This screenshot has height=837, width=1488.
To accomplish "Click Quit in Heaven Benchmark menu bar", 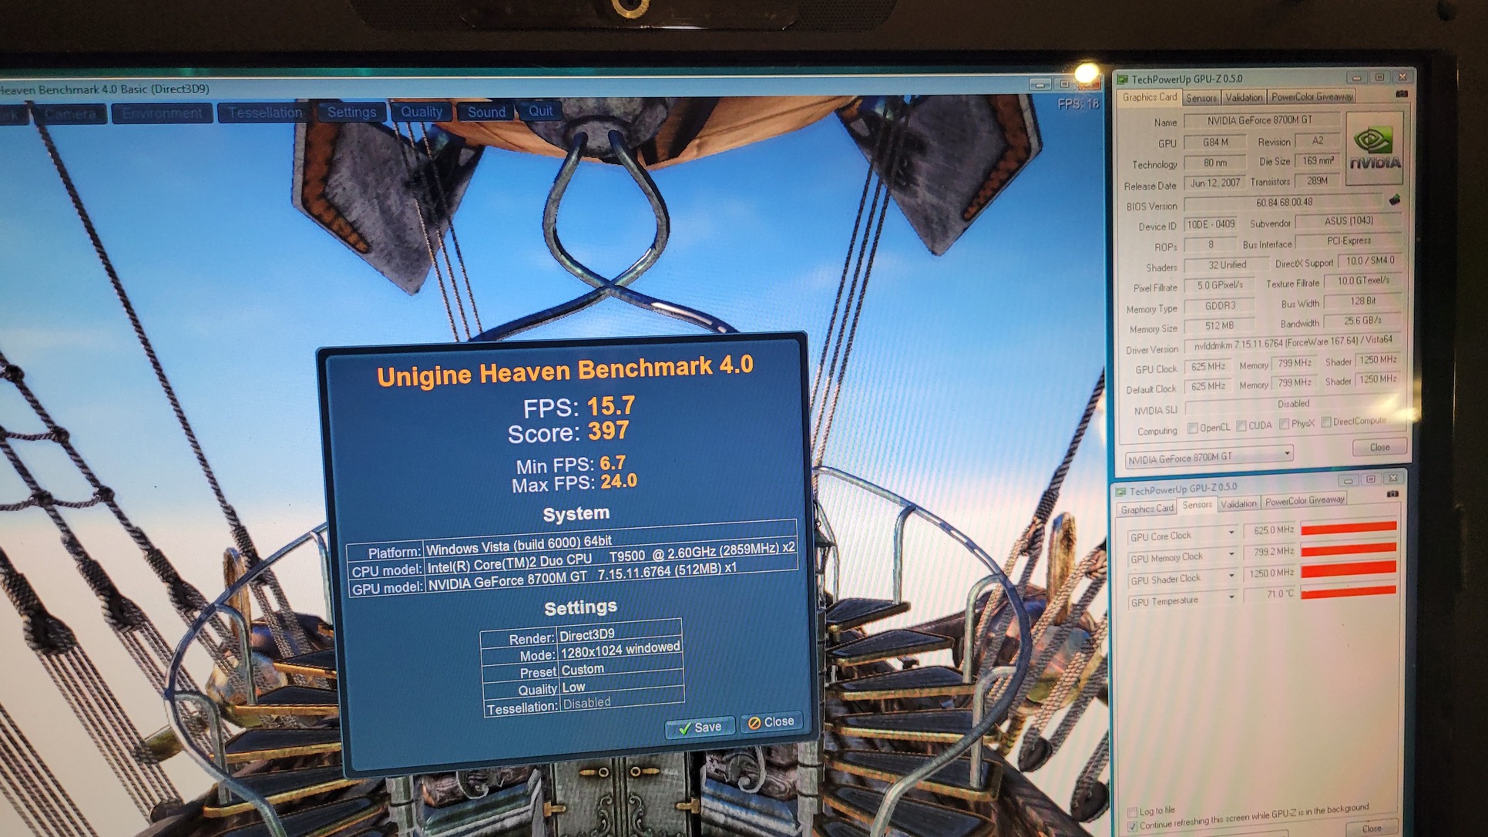I will 540,111.
